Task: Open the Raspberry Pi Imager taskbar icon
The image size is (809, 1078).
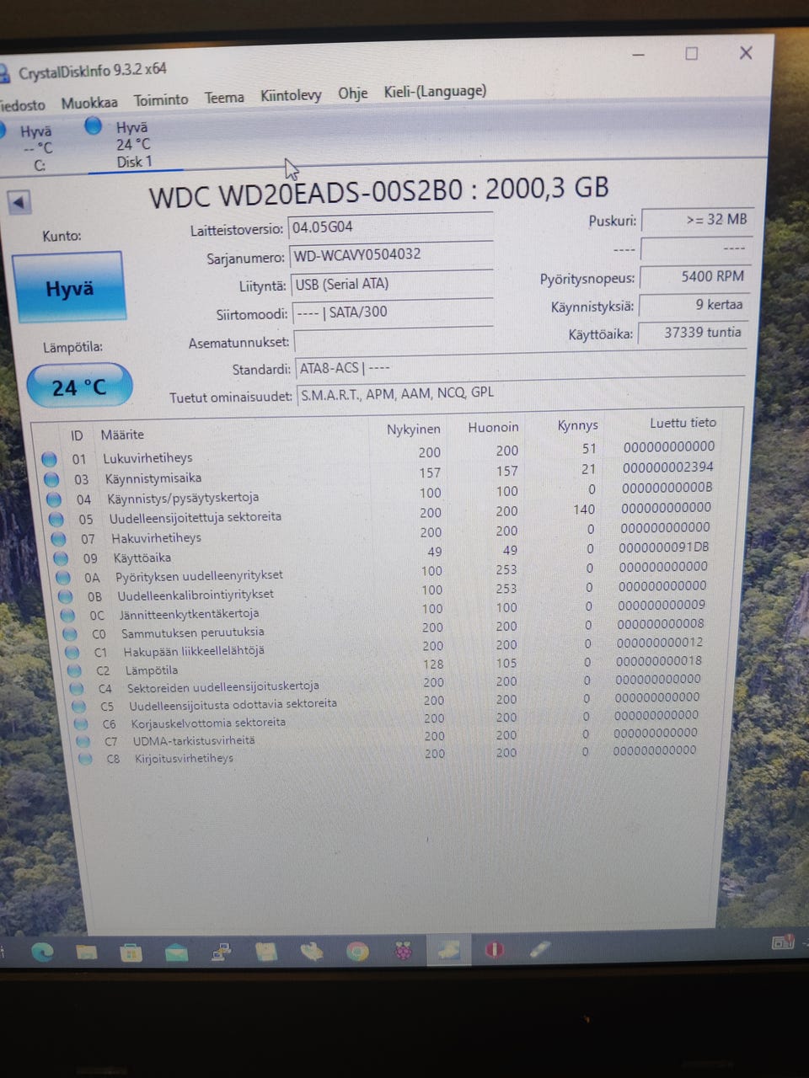Action: 404,952
